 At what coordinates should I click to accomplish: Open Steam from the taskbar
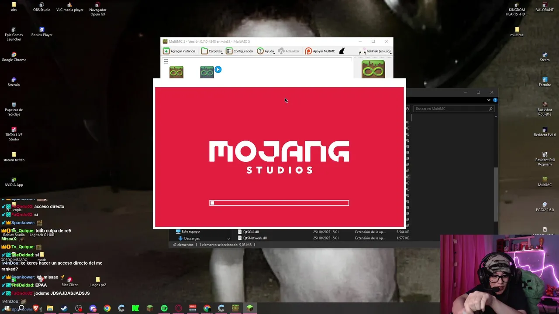[x=64, y=308]
